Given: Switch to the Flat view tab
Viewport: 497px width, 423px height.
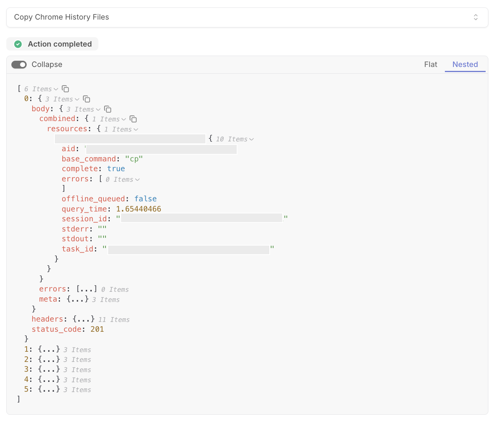Looking at the screenshot, I should 430,65.
